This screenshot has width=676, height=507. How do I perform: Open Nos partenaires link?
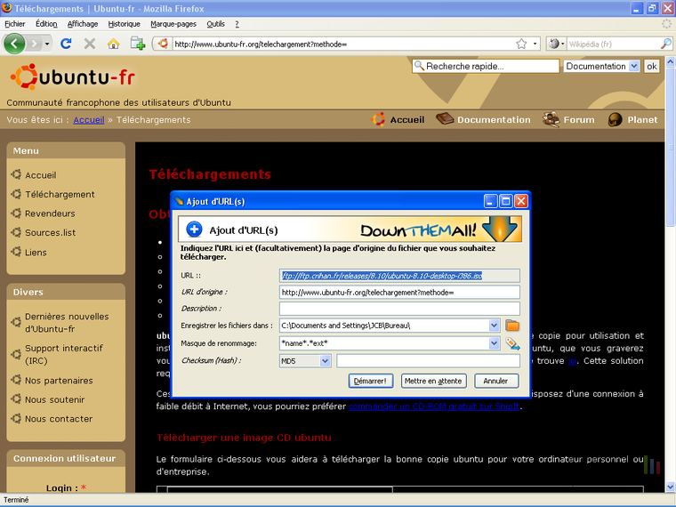click(x=59, y=381)
